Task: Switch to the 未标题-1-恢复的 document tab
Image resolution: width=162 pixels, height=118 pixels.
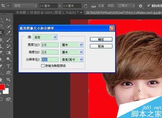Action: pyautogui.click(x=47, y=13)
